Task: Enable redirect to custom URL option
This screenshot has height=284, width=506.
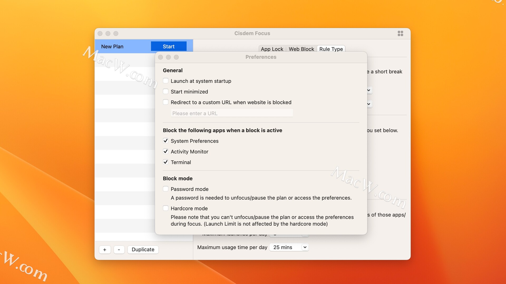Action: click(166, 102)
